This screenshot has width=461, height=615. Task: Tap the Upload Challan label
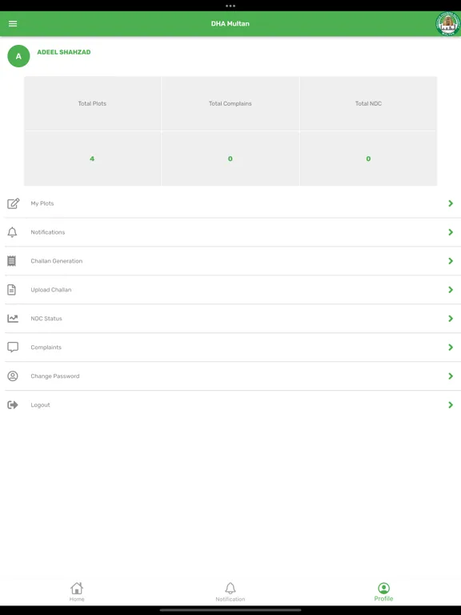point(51,289)
